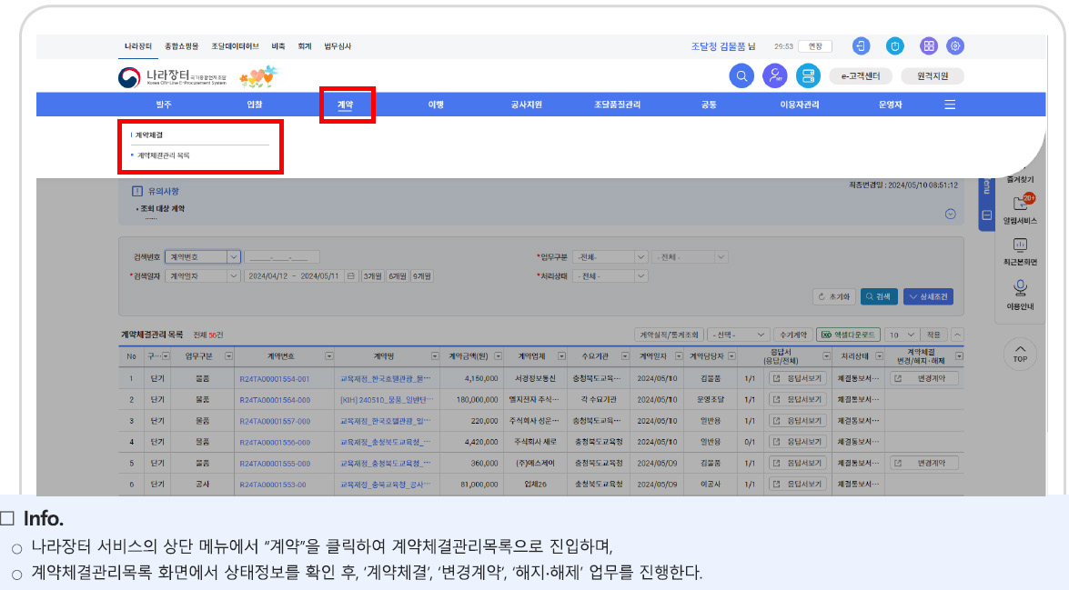Viewport: 1069px width, 590px height.
Task: Open contract link R24TA00001557-000
Action: (274, 421)
